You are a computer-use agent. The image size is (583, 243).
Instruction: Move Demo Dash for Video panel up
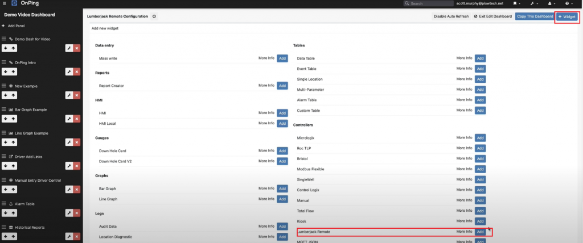[x=14, y=48]
